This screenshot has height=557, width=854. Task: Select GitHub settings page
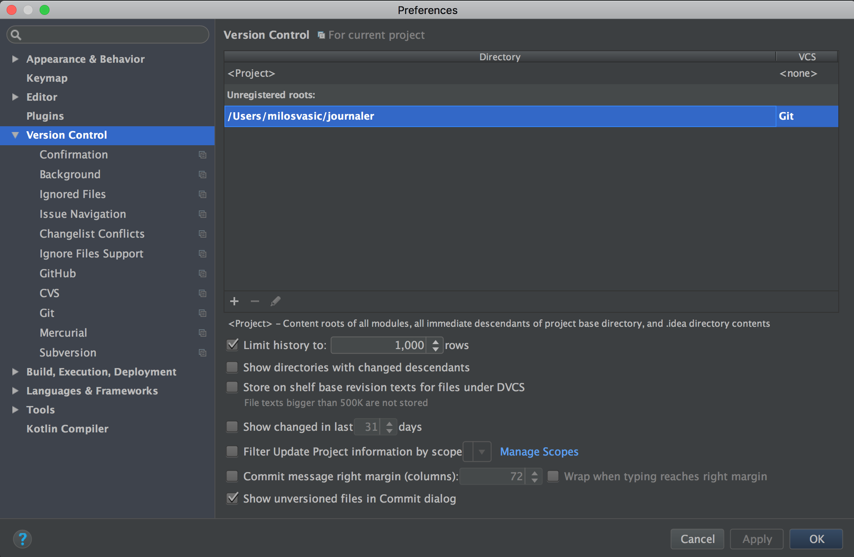58,274
